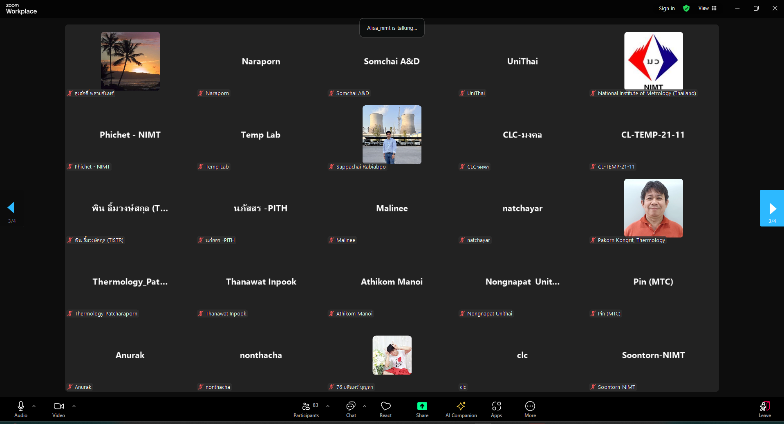Expand the arrow next to Chat
The width and height of the screenshot is (784, 424).
point(365,406)
